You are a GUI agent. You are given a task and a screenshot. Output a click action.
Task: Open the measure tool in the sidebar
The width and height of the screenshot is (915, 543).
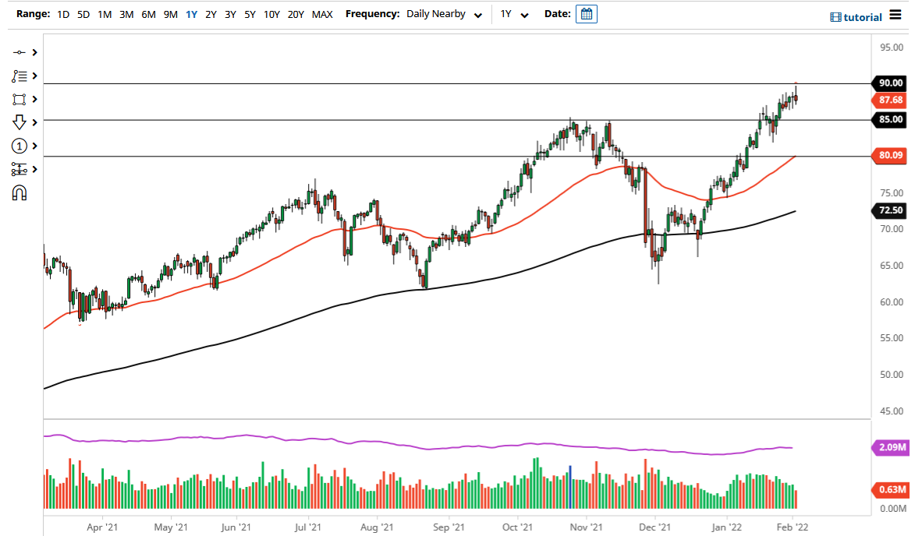click(21, 169)
